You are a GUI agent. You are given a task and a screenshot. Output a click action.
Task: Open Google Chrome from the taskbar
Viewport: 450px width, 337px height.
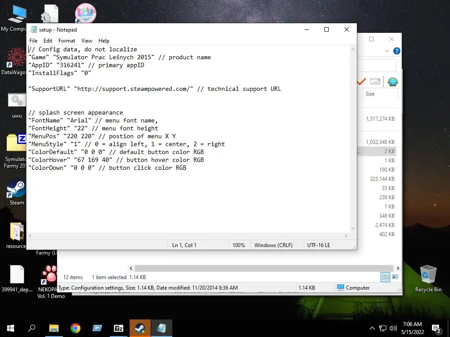[76, 328]
